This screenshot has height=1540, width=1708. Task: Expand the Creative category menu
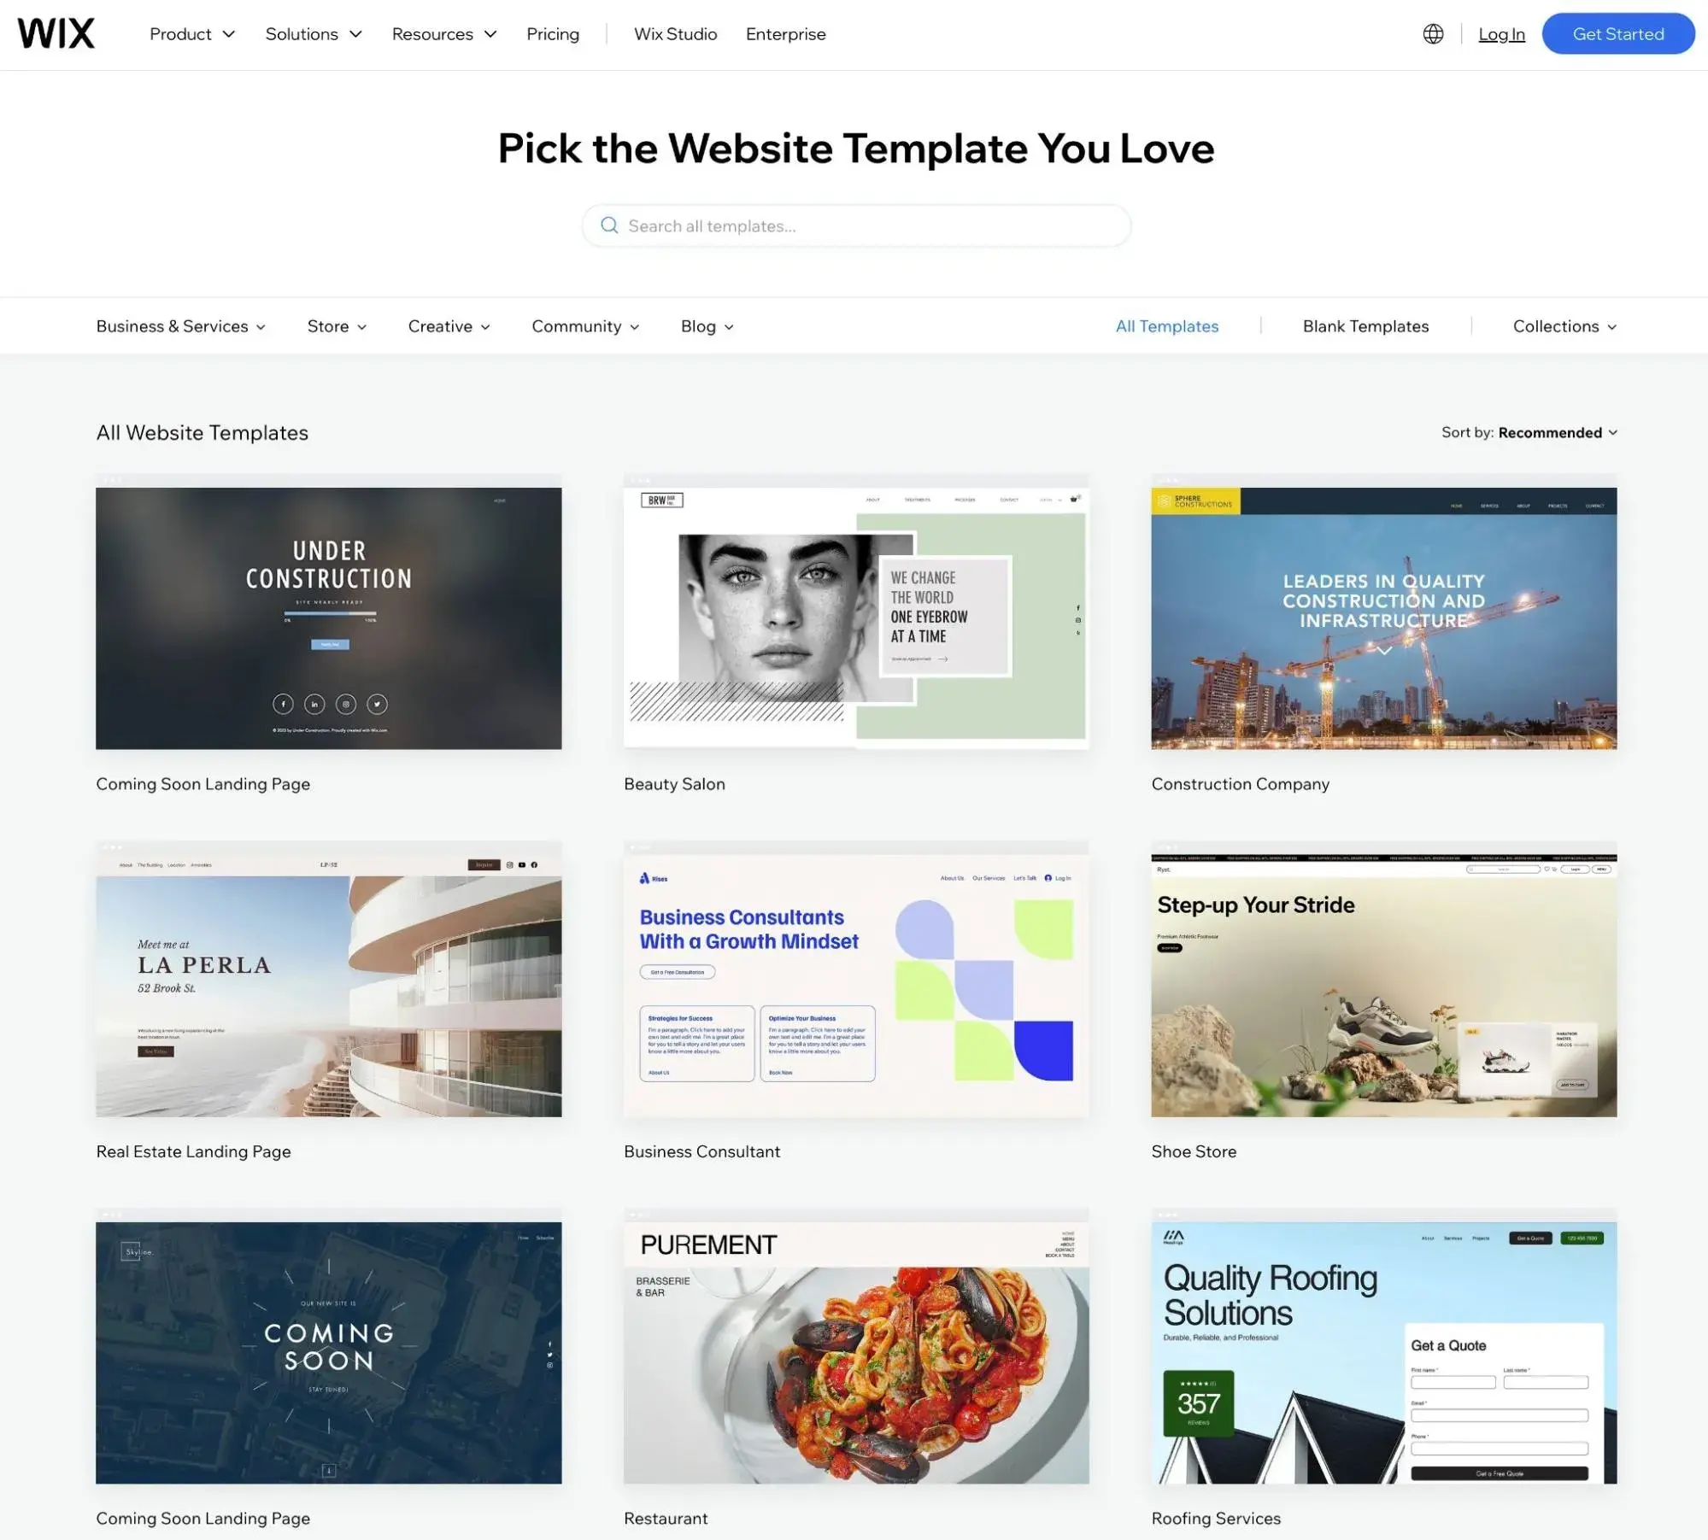coord(449,324)
